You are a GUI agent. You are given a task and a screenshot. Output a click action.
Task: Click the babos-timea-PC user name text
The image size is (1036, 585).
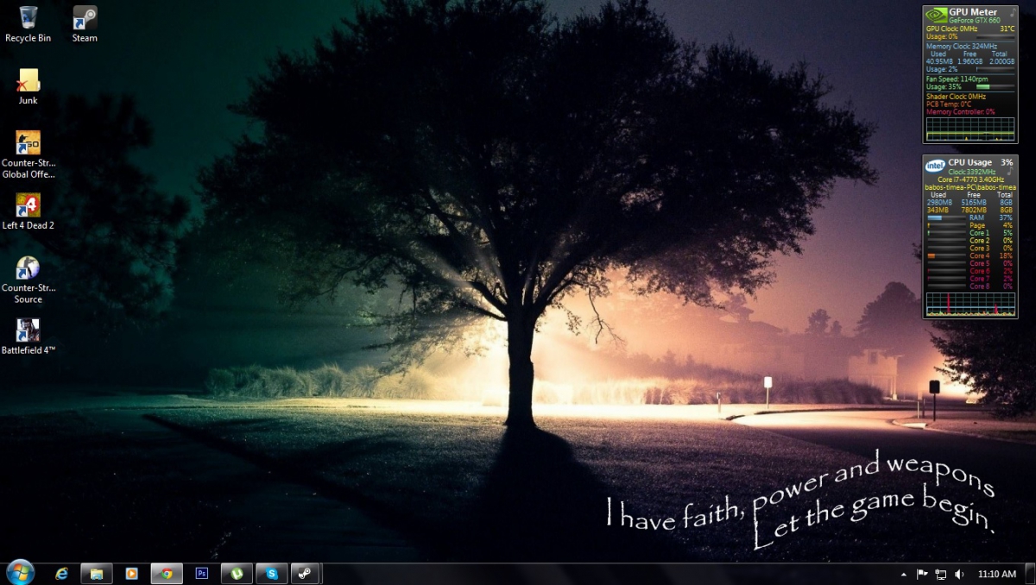click(x=970, y=187)
